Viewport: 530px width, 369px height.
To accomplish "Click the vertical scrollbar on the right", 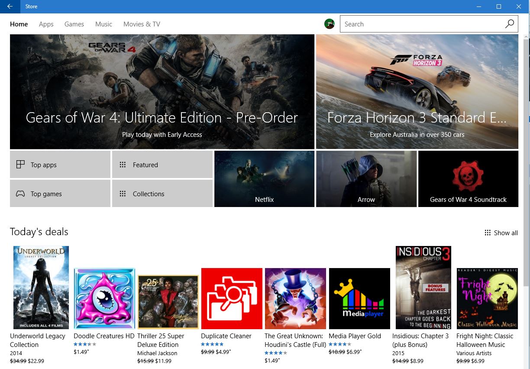I will pyautogui.click(x=526, y=165).
